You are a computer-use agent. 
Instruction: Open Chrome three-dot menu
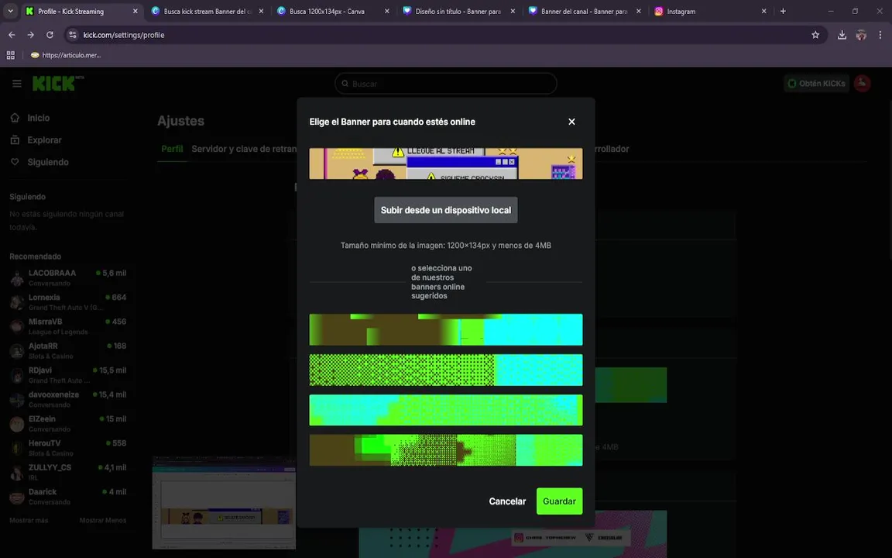pos(880,35)
